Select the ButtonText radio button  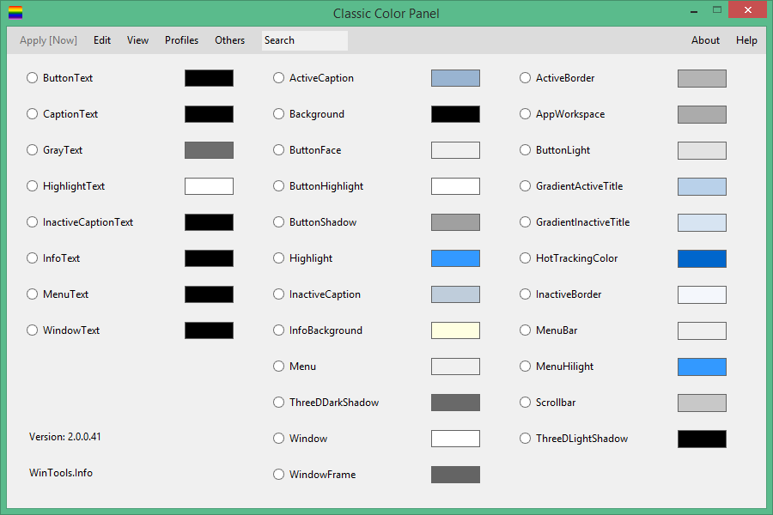click(x=33, y=78)
